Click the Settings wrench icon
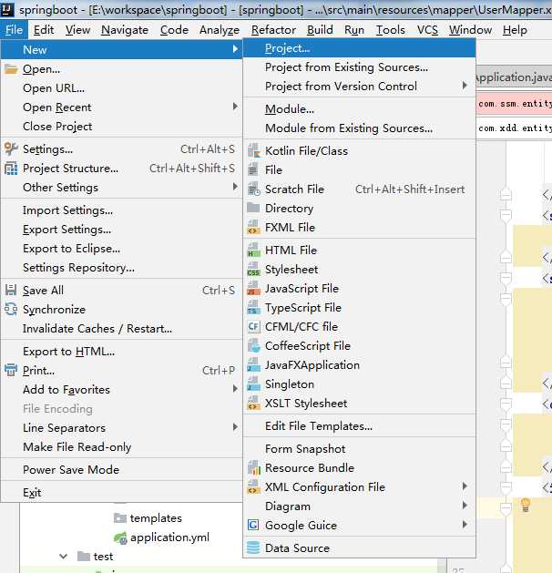The image size is (552, 573). tap(11, 149)
